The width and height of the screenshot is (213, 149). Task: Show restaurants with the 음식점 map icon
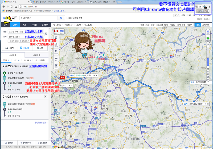point(56,52)
